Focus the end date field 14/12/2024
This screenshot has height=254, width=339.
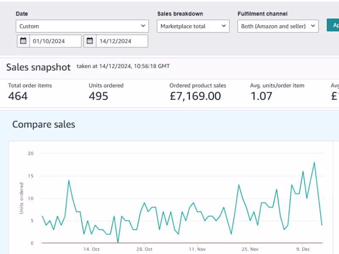122,41
